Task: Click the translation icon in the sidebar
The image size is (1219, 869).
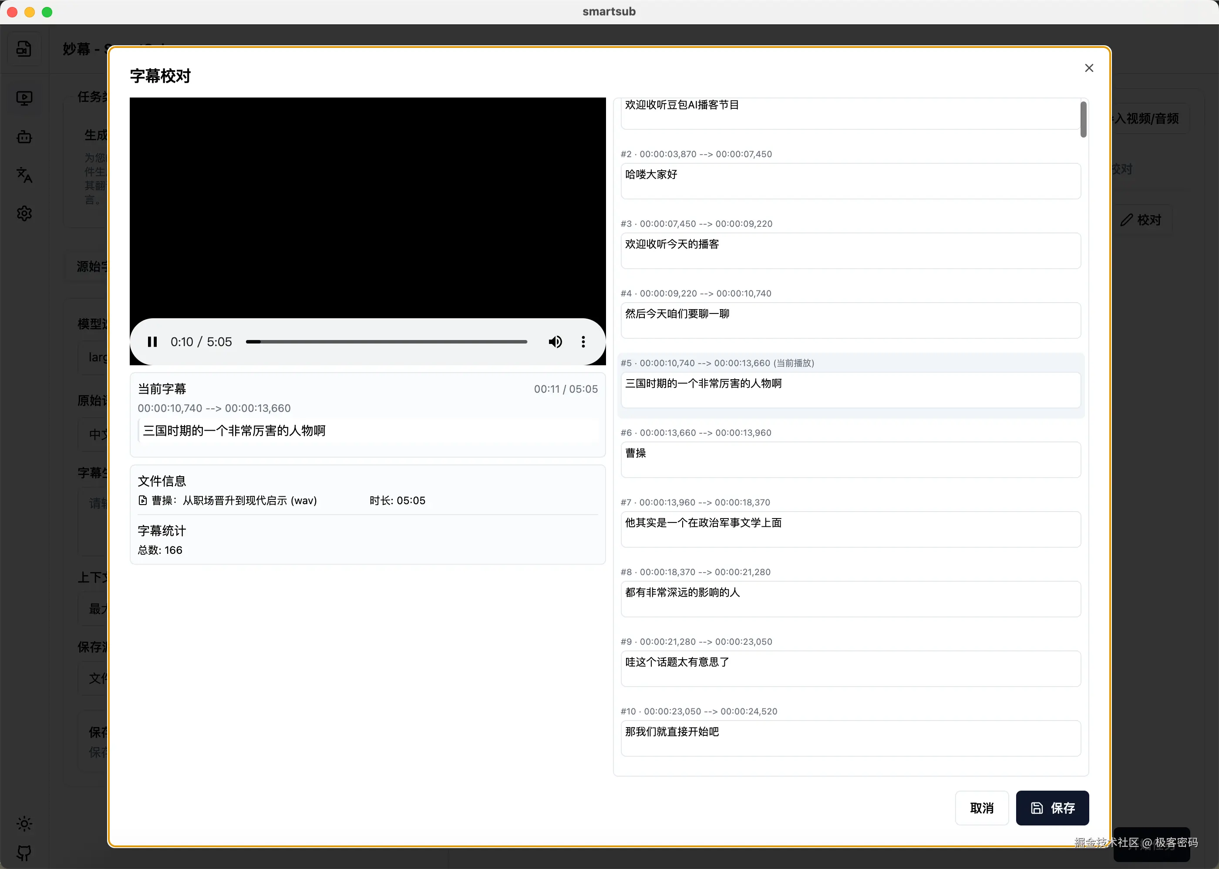Action: tap(24, 175)
